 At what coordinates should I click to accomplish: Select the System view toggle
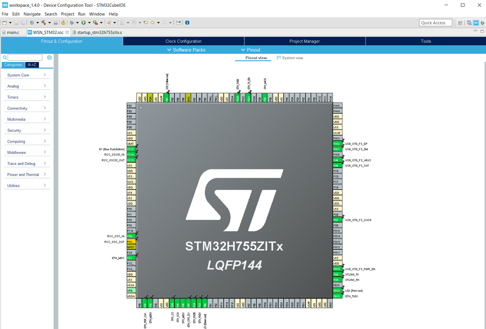[290, 58]
